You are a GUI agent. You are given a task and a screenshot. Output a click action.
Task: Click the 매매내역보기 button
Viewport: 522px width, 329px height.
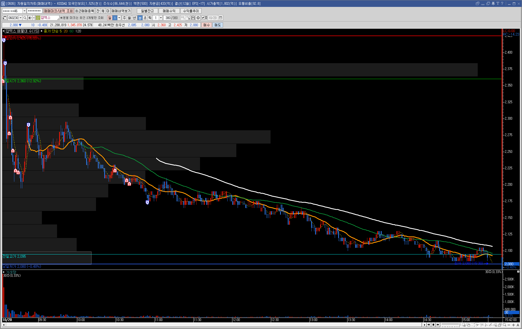pyautogui.click(x=121, y=11)
